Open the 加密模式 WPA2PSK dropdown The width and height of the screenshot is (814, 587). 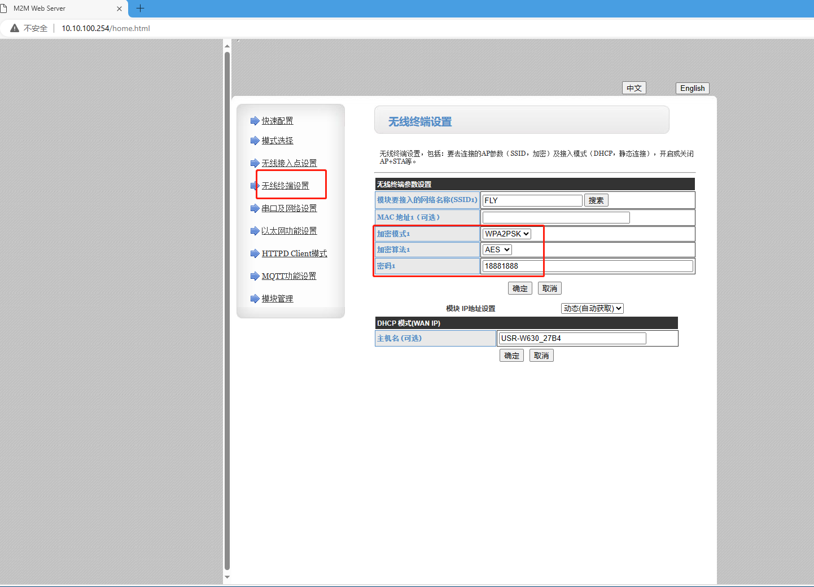click(507, 234)
